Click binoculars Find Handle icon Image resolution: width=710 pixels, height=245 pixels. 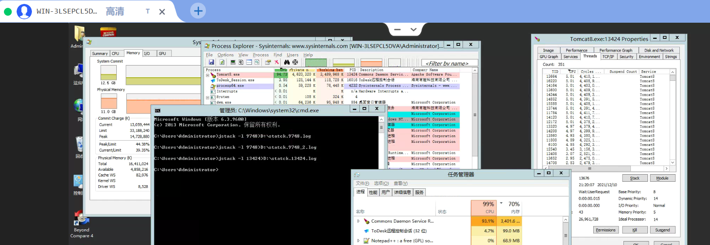(x=287, y=62)
